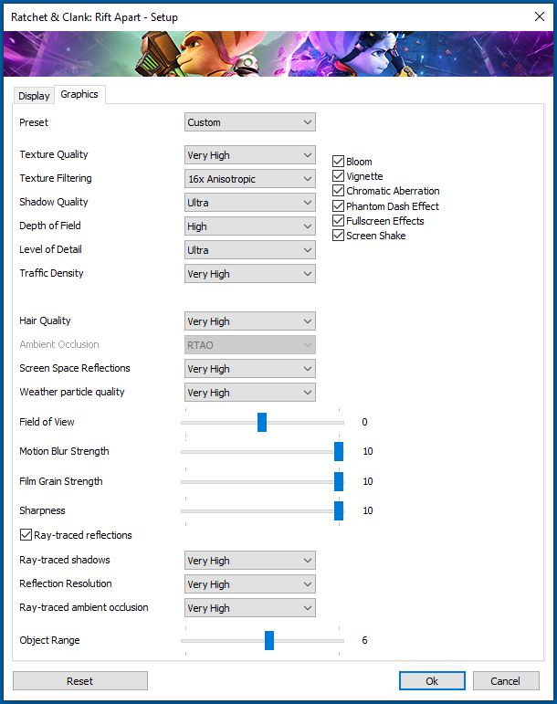Click the Film Grain Strength value 10
Image resolution: width=557 pixels, height=704 pixels.
click(368, 481)
